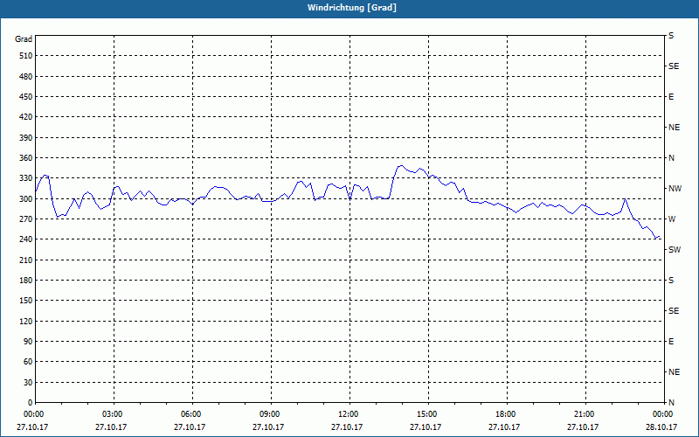This screenshot has height=437, width=699.
Task: Select the 330 y-axis value
Action: click(x=26, y=178)
